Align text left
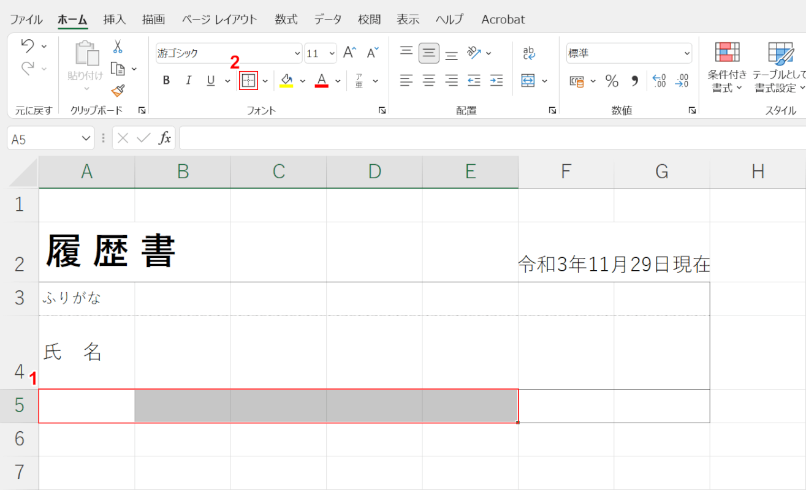 406,80
